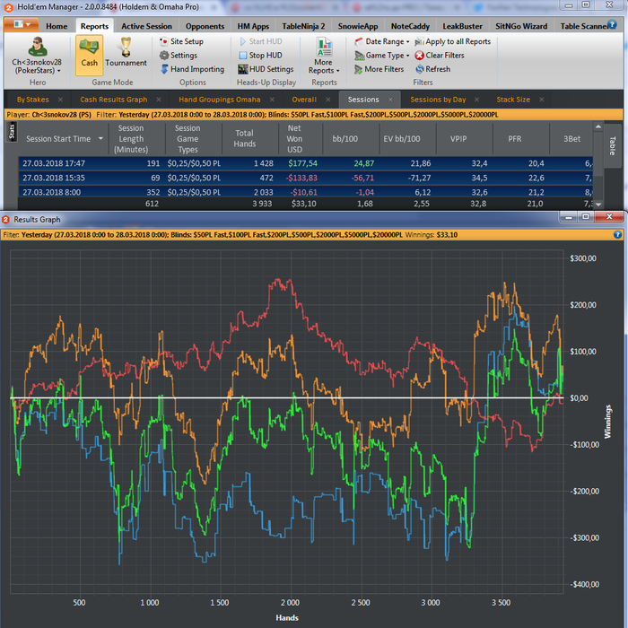The image size is (628, 628).
Task: Click sessions grid scrollbar up arrow
Action: (x=598, y=126)
